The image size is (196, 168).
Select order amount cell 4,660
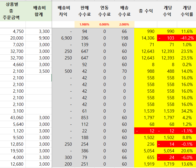click(13, 64)
